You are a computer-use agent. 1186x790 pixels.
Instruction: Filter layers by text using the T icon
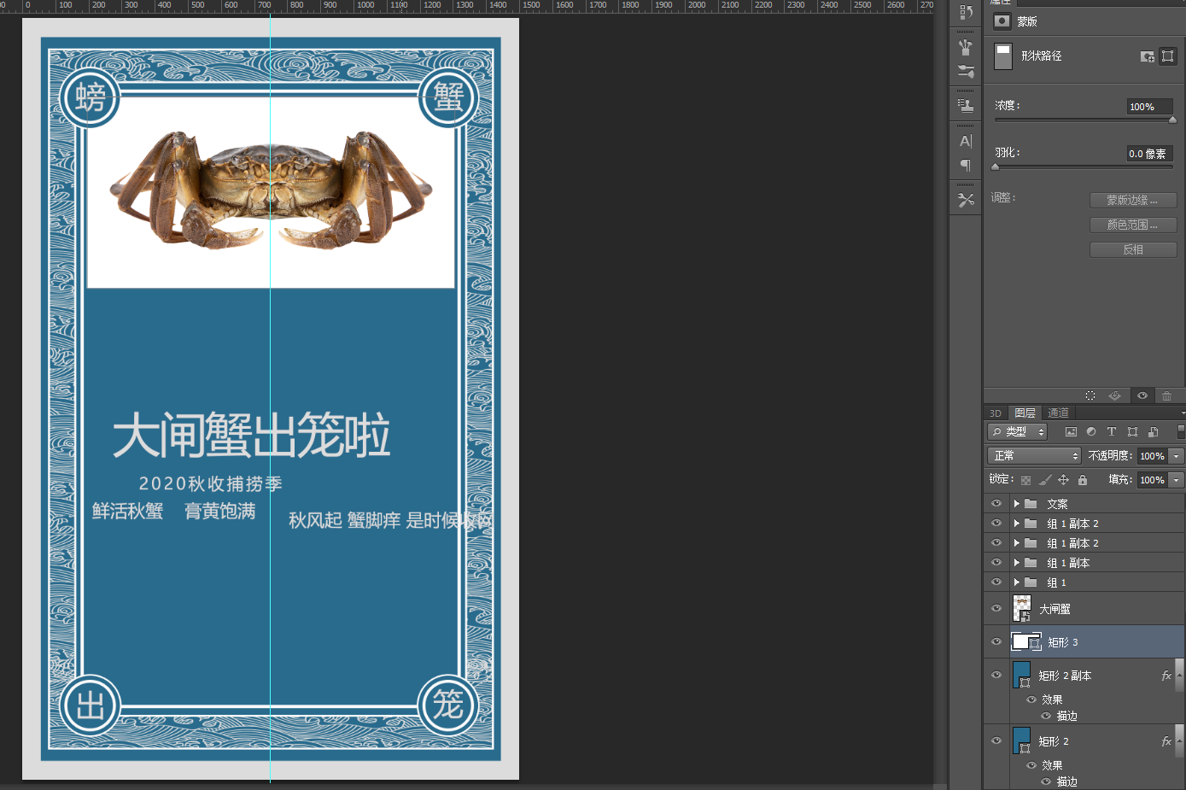[x=1112, y=431]
